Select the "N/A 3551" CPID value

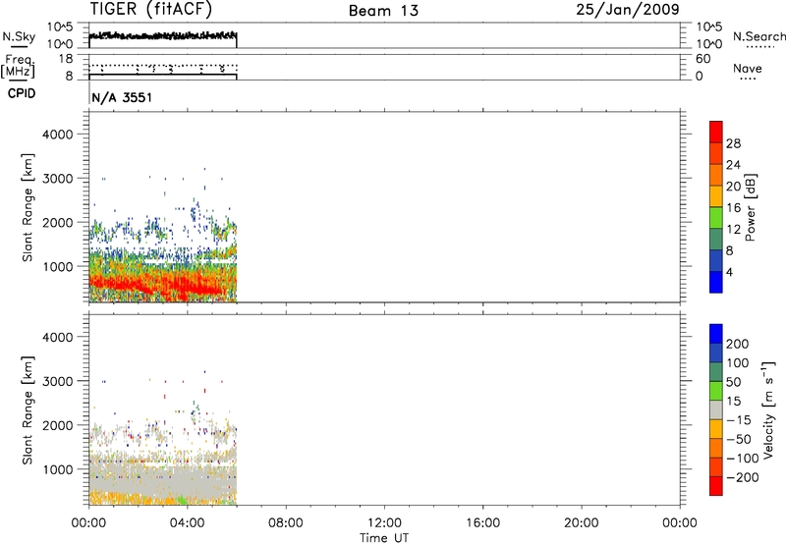(x=122, y=97)
